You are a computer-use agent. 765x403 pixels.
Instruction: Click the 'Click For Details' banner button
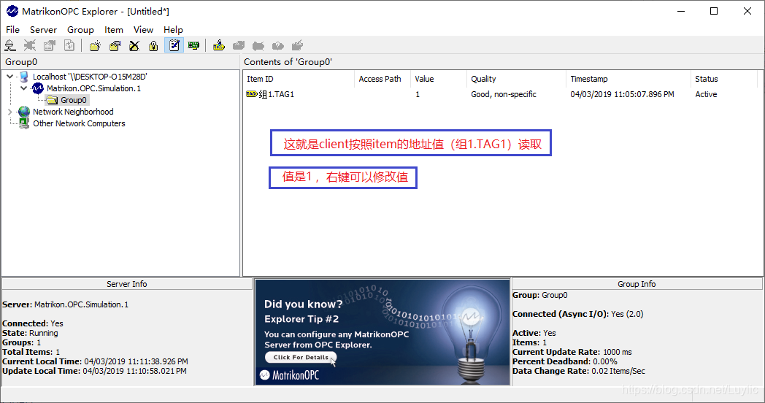pos(301,357)
